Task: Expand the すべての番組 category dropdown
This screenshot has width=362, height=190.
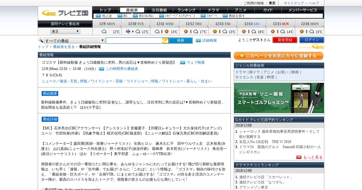Action: tap(75, 41)
